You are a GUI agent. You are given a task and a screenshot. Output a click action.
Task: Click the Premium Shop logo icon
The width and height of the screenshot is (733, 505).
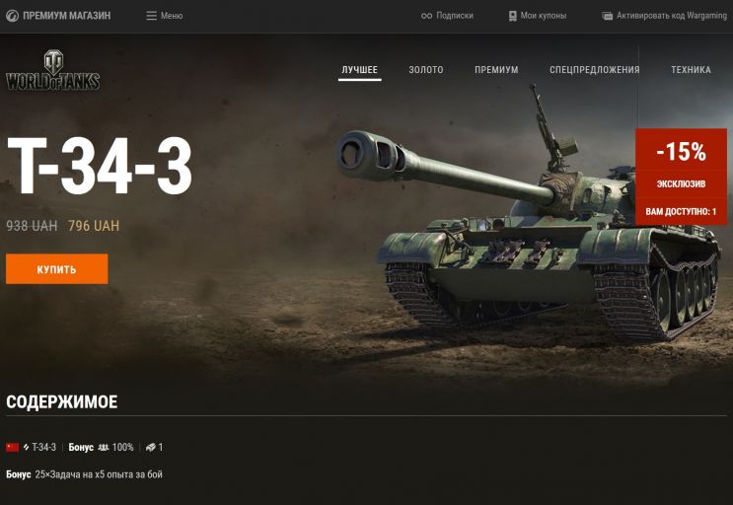pos(12,16)
